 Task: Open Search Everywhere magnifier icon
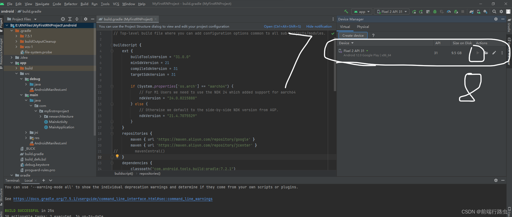494,12
